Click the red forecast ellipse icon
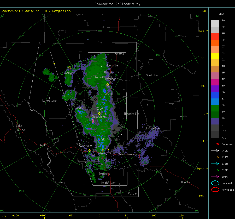 215,190
